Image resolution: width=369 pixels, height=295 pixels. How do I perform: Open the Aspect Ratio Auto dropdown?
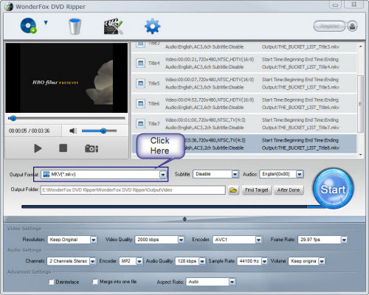pyautogui.click(x=232, y=282)
